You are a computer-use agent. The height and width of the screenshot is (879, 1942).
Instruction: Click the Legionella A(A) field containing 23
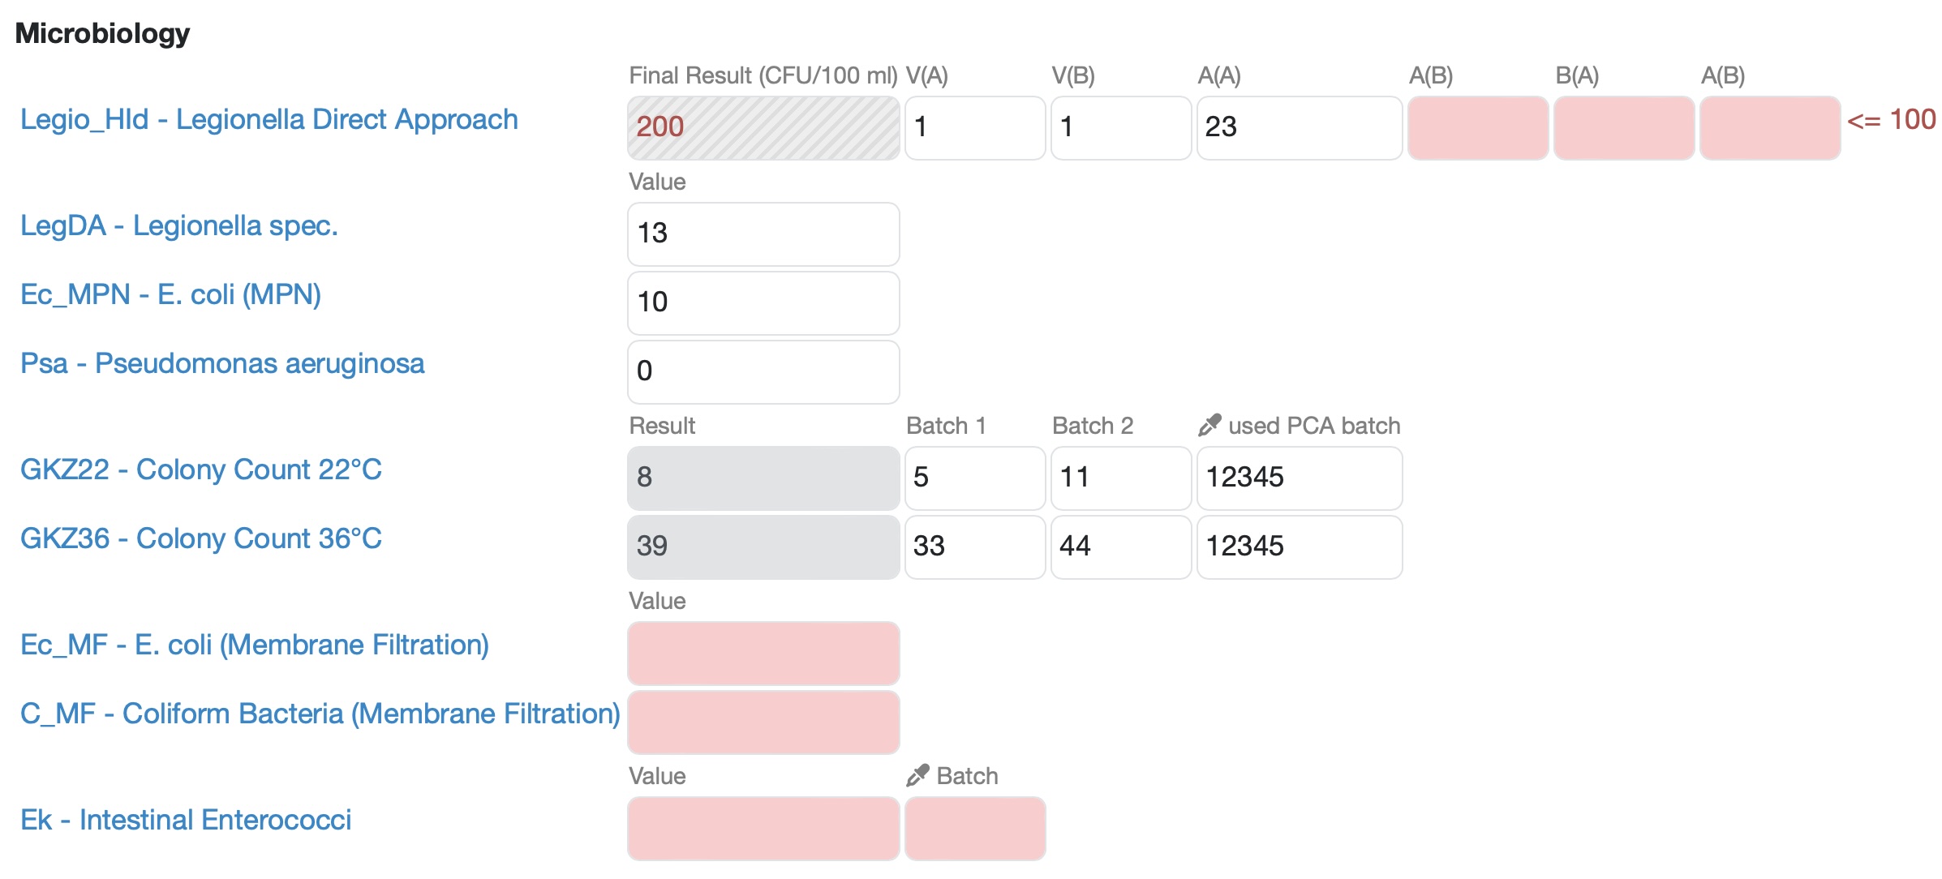coord(1299,127)
